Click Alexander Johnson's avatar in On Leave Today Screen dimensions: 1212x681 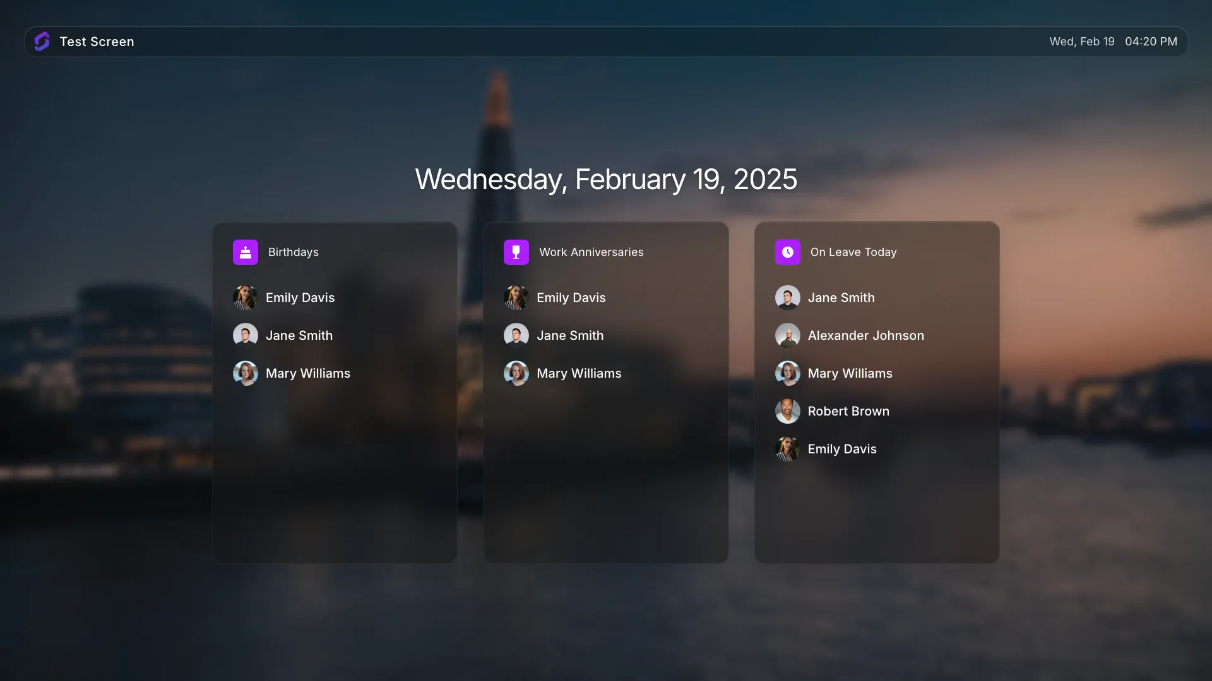[x=788, y=335]
